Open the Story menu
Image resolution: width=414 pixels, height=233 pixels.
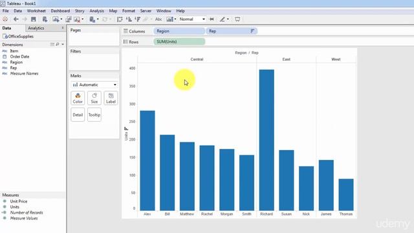pyautogui.click(x=80, y=11)
